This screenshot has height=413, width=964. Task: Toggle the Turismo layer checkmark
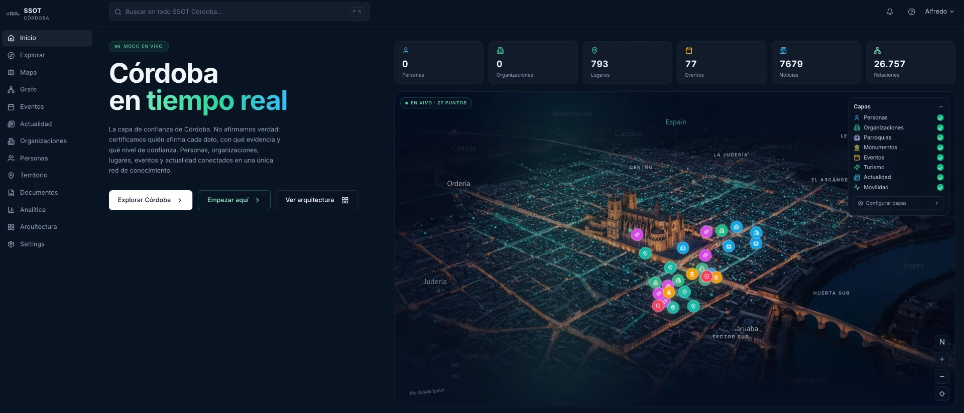pyautogui.click(x=940, y=168)
